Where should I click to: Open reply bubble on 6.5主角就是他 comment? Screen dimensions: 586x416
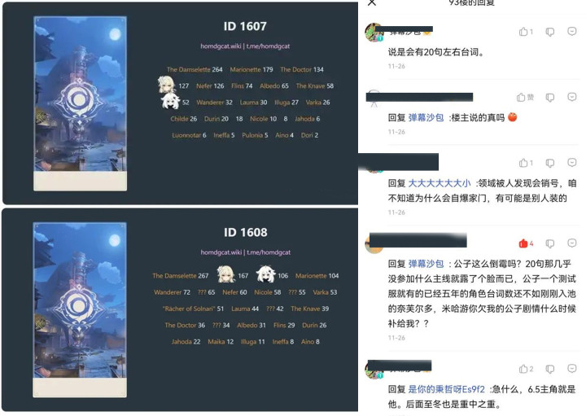click(572, 369)
